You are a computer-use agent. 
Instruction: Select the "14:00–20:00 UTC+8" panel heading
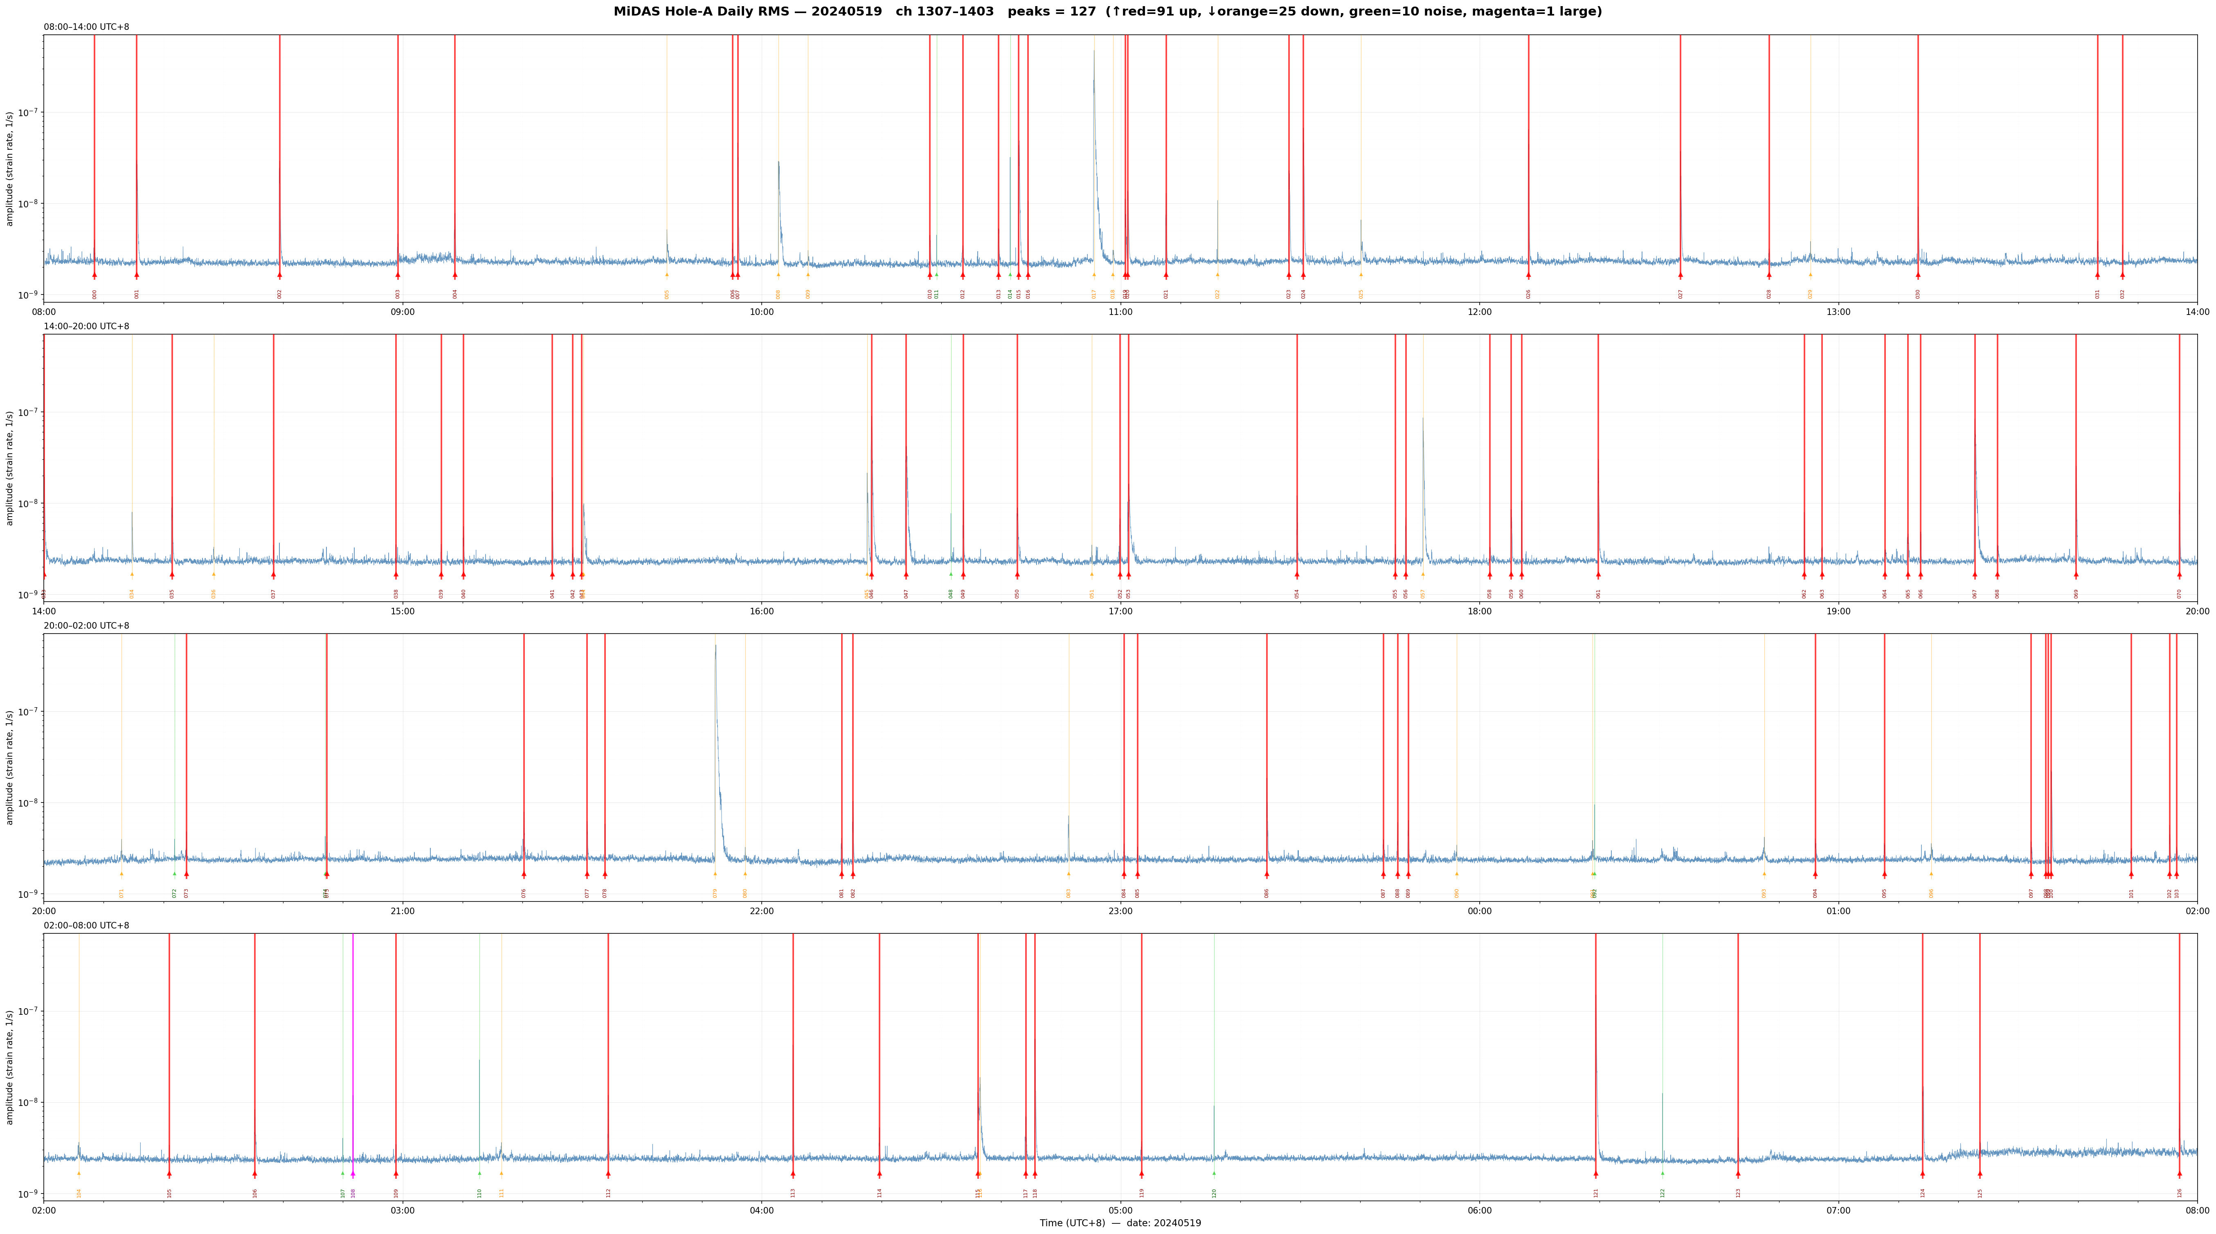[x=87, y=327]
